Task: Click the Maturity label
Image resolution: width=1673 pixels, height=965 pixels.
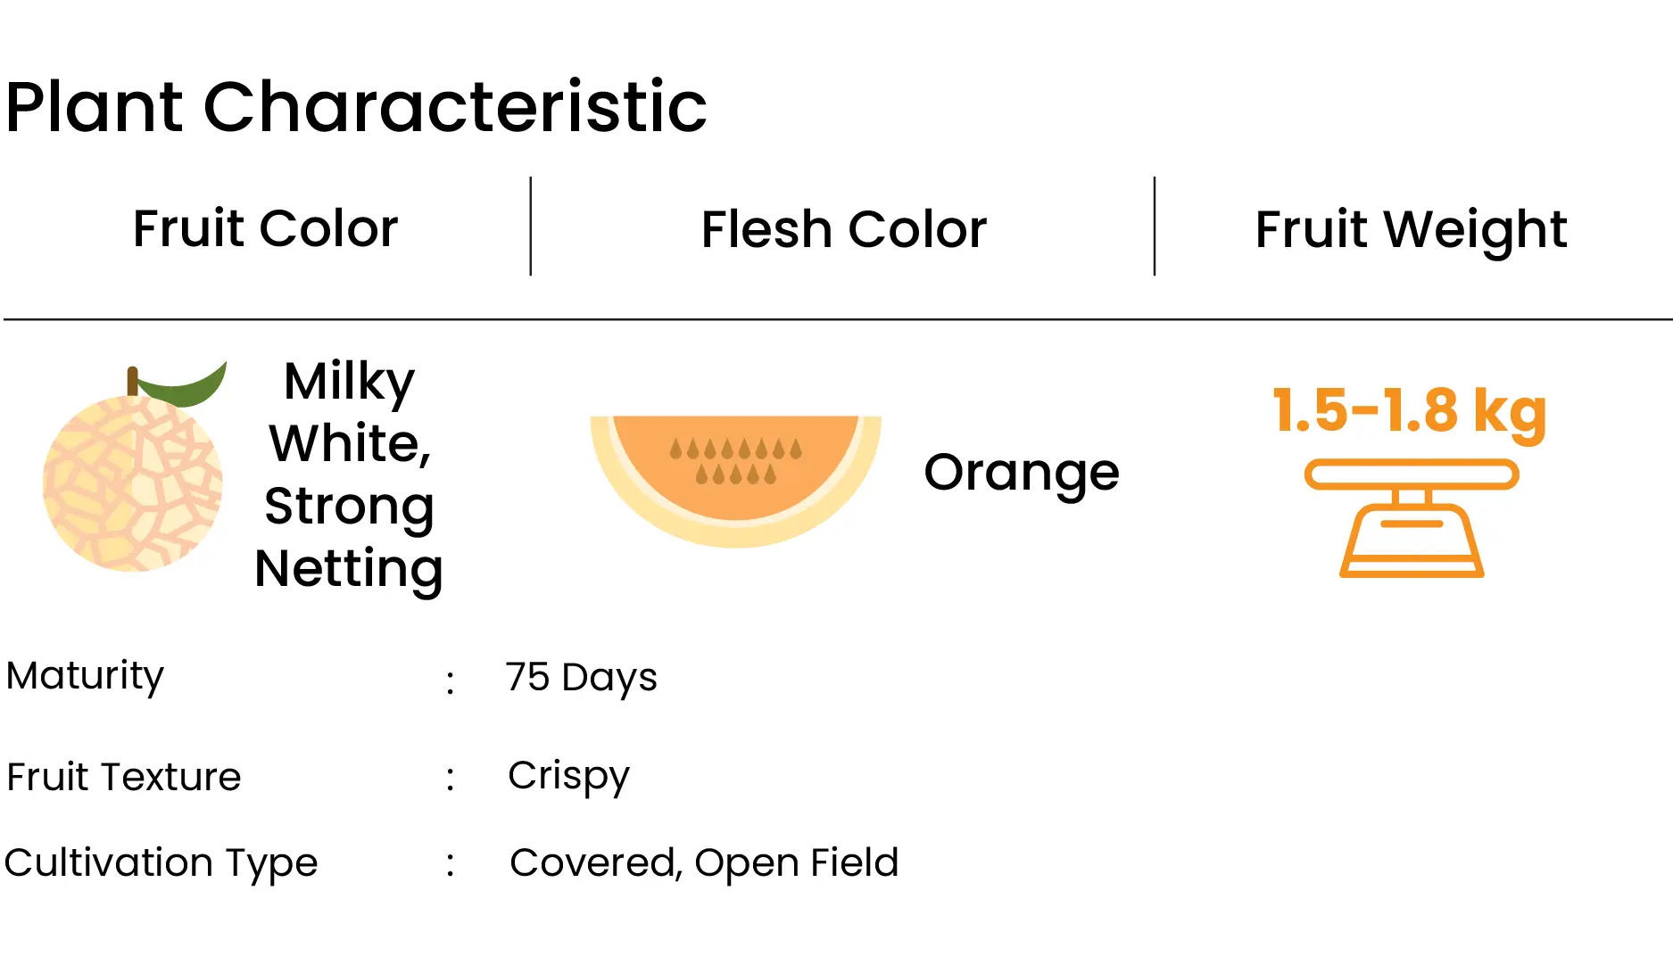Action: 85,677
